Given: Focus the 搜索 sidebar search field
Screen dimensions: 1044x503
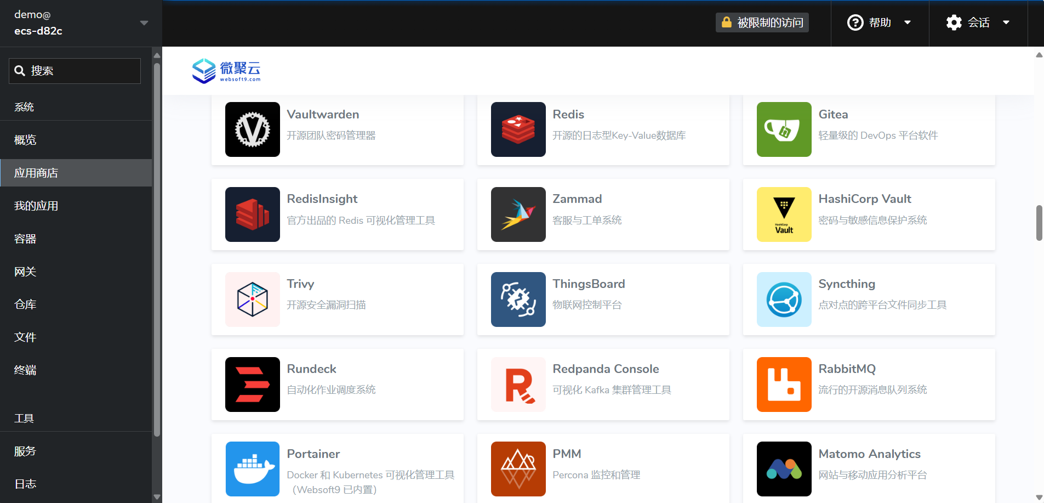Looking at the screenshot, I should coord(75,71).
